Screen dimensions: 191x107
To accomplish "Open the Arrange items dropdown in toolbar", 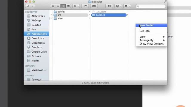I will point(76,6).
